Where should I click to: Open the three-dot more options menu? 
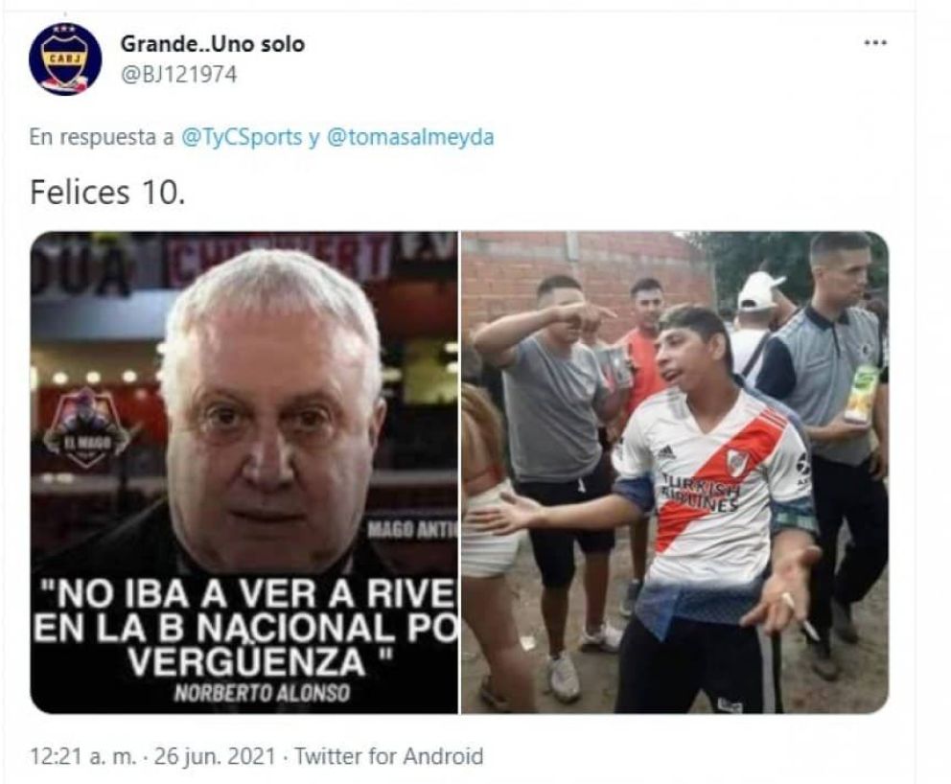(x=874, y=43)
